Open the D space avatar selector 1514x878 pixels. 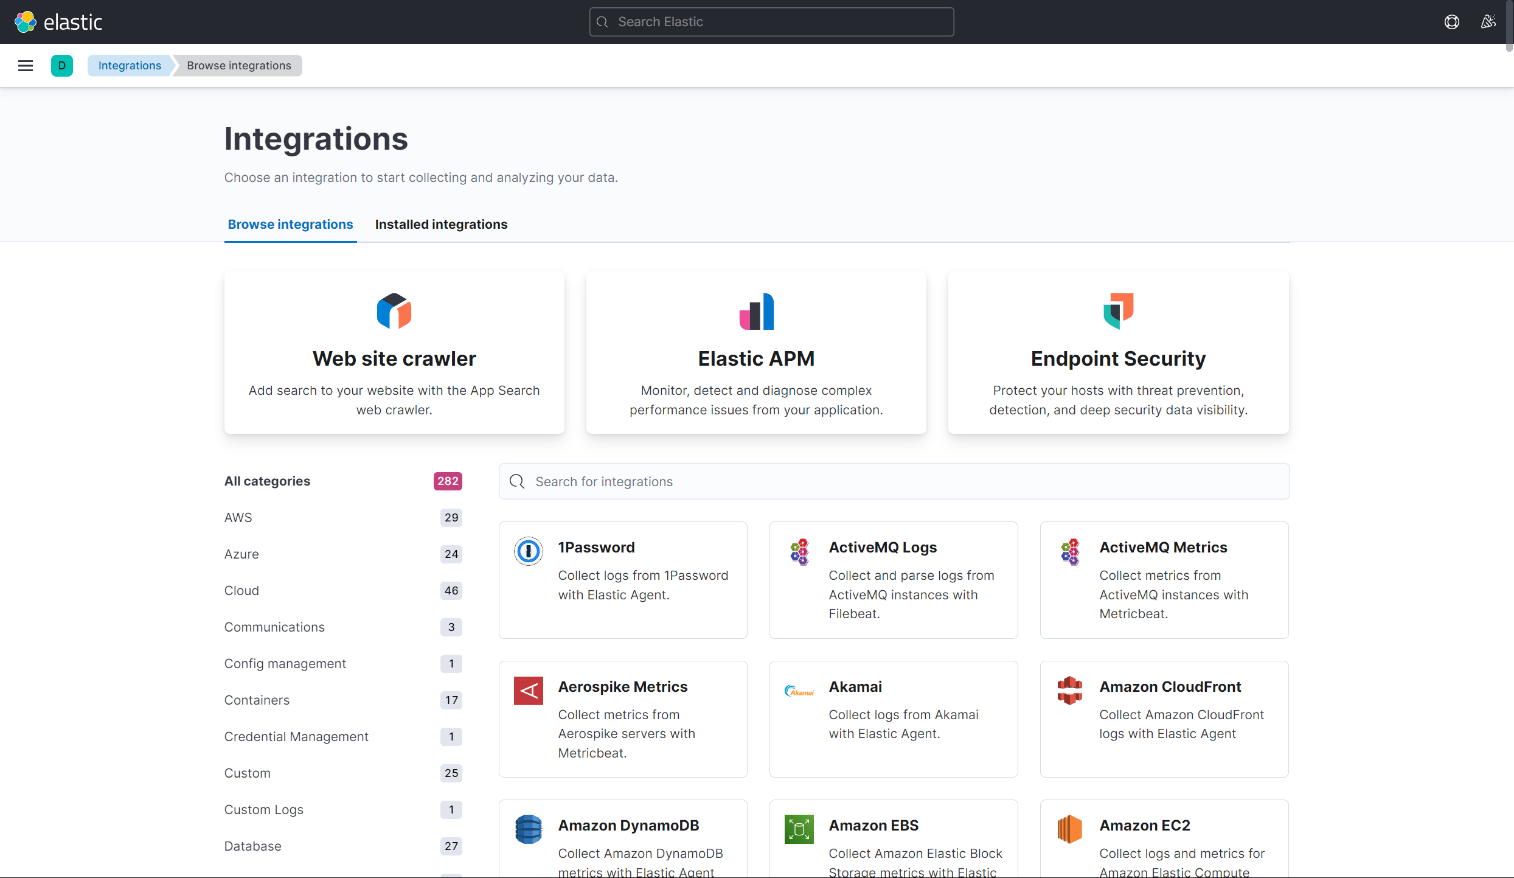[62, 66]
